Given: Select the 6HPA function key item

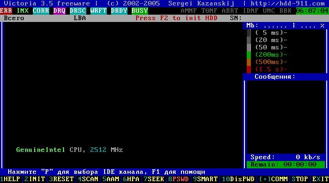Looking at the screenshot, I should coord(131,179).
